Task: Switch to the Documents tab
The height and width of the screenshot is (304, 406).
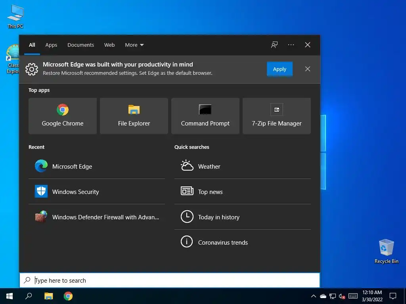Action: coord(81,45)
